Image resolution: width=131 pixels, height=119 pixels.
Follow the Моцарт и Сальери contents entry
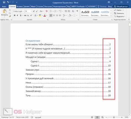tap(68, 57)
